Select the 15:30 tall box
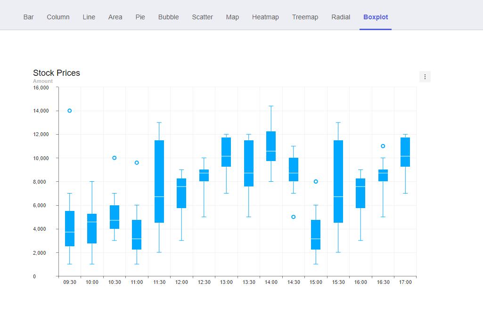Screen dimensions: 483x315 click(338, 181)
